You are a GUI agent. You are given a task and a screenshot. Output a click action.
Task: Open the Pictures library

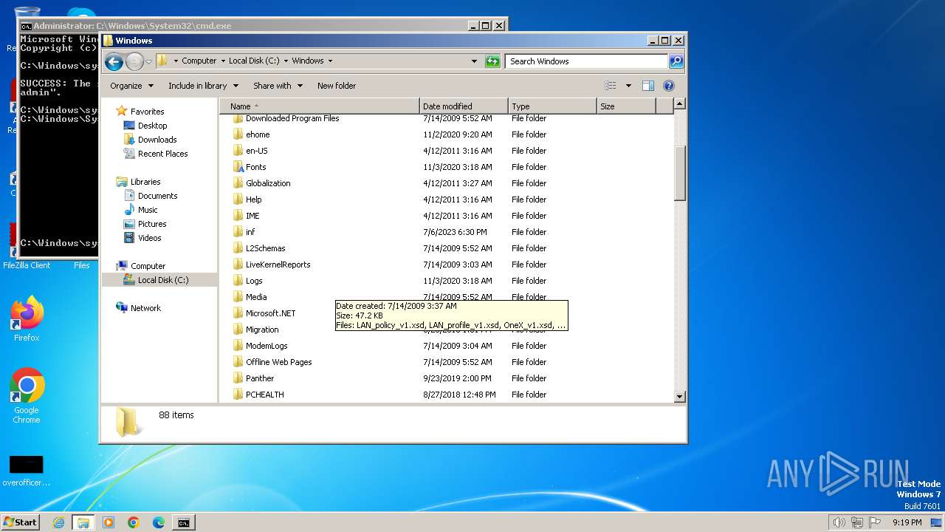[x=152, y=224]
